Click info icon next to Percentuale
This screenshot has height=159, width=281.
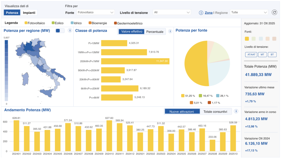170,31
